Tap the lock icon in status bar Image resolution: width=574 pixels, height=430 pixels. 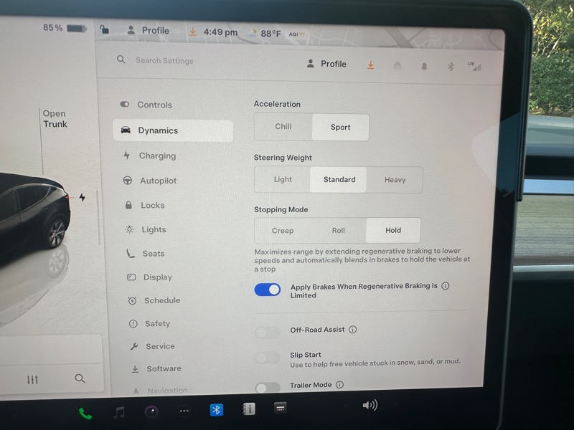105,30
